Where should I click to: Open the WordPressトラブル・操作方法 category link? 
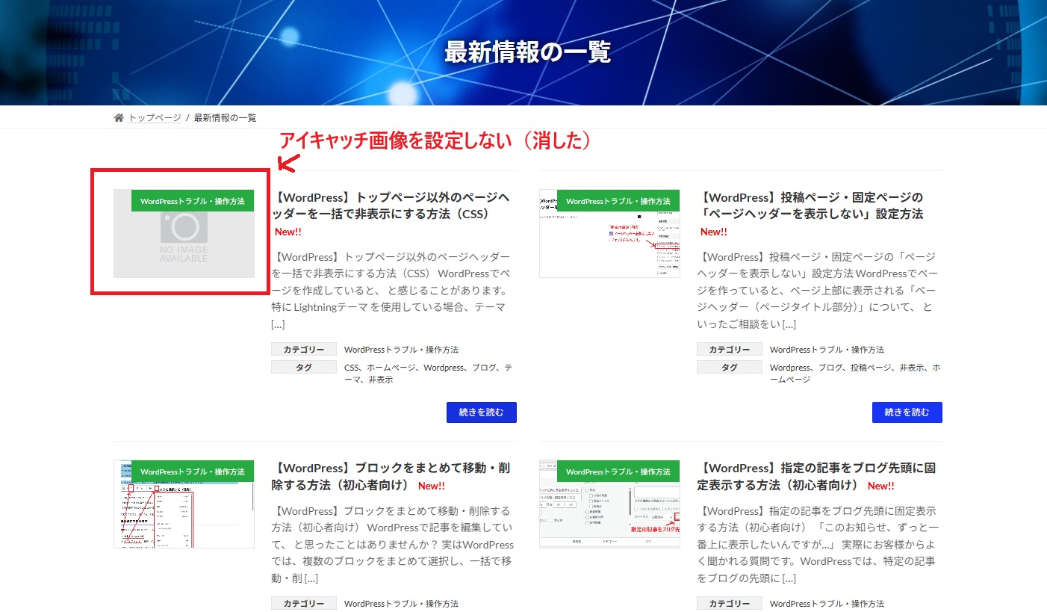point(401,348)
